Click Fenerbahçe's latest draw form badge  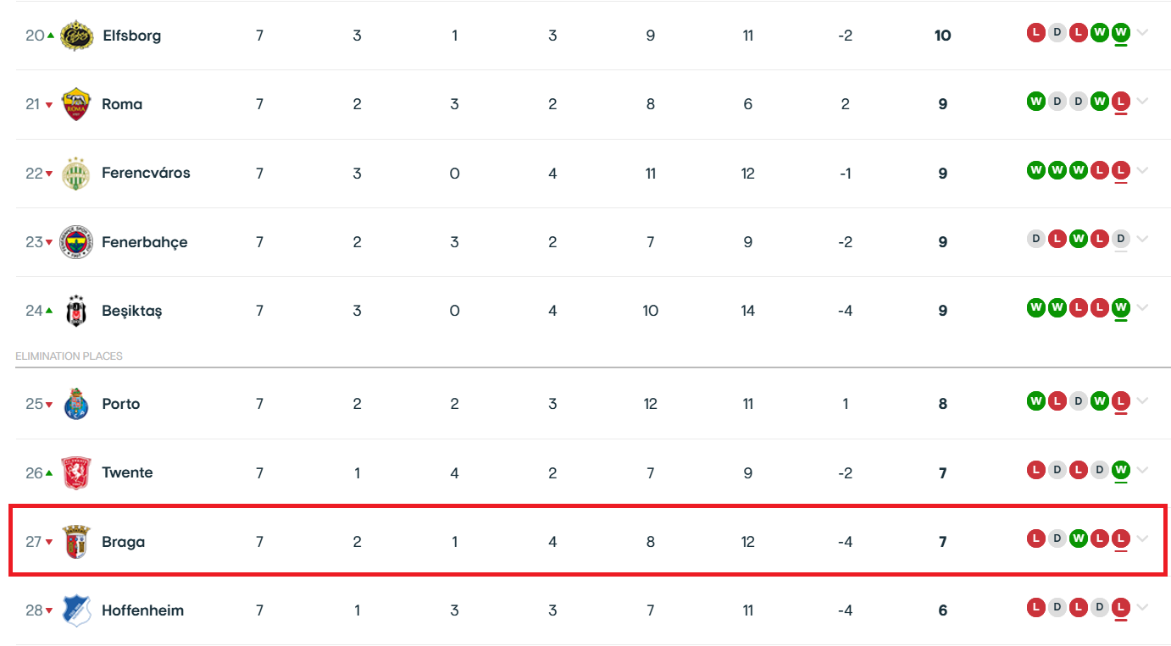[1120, 239]
